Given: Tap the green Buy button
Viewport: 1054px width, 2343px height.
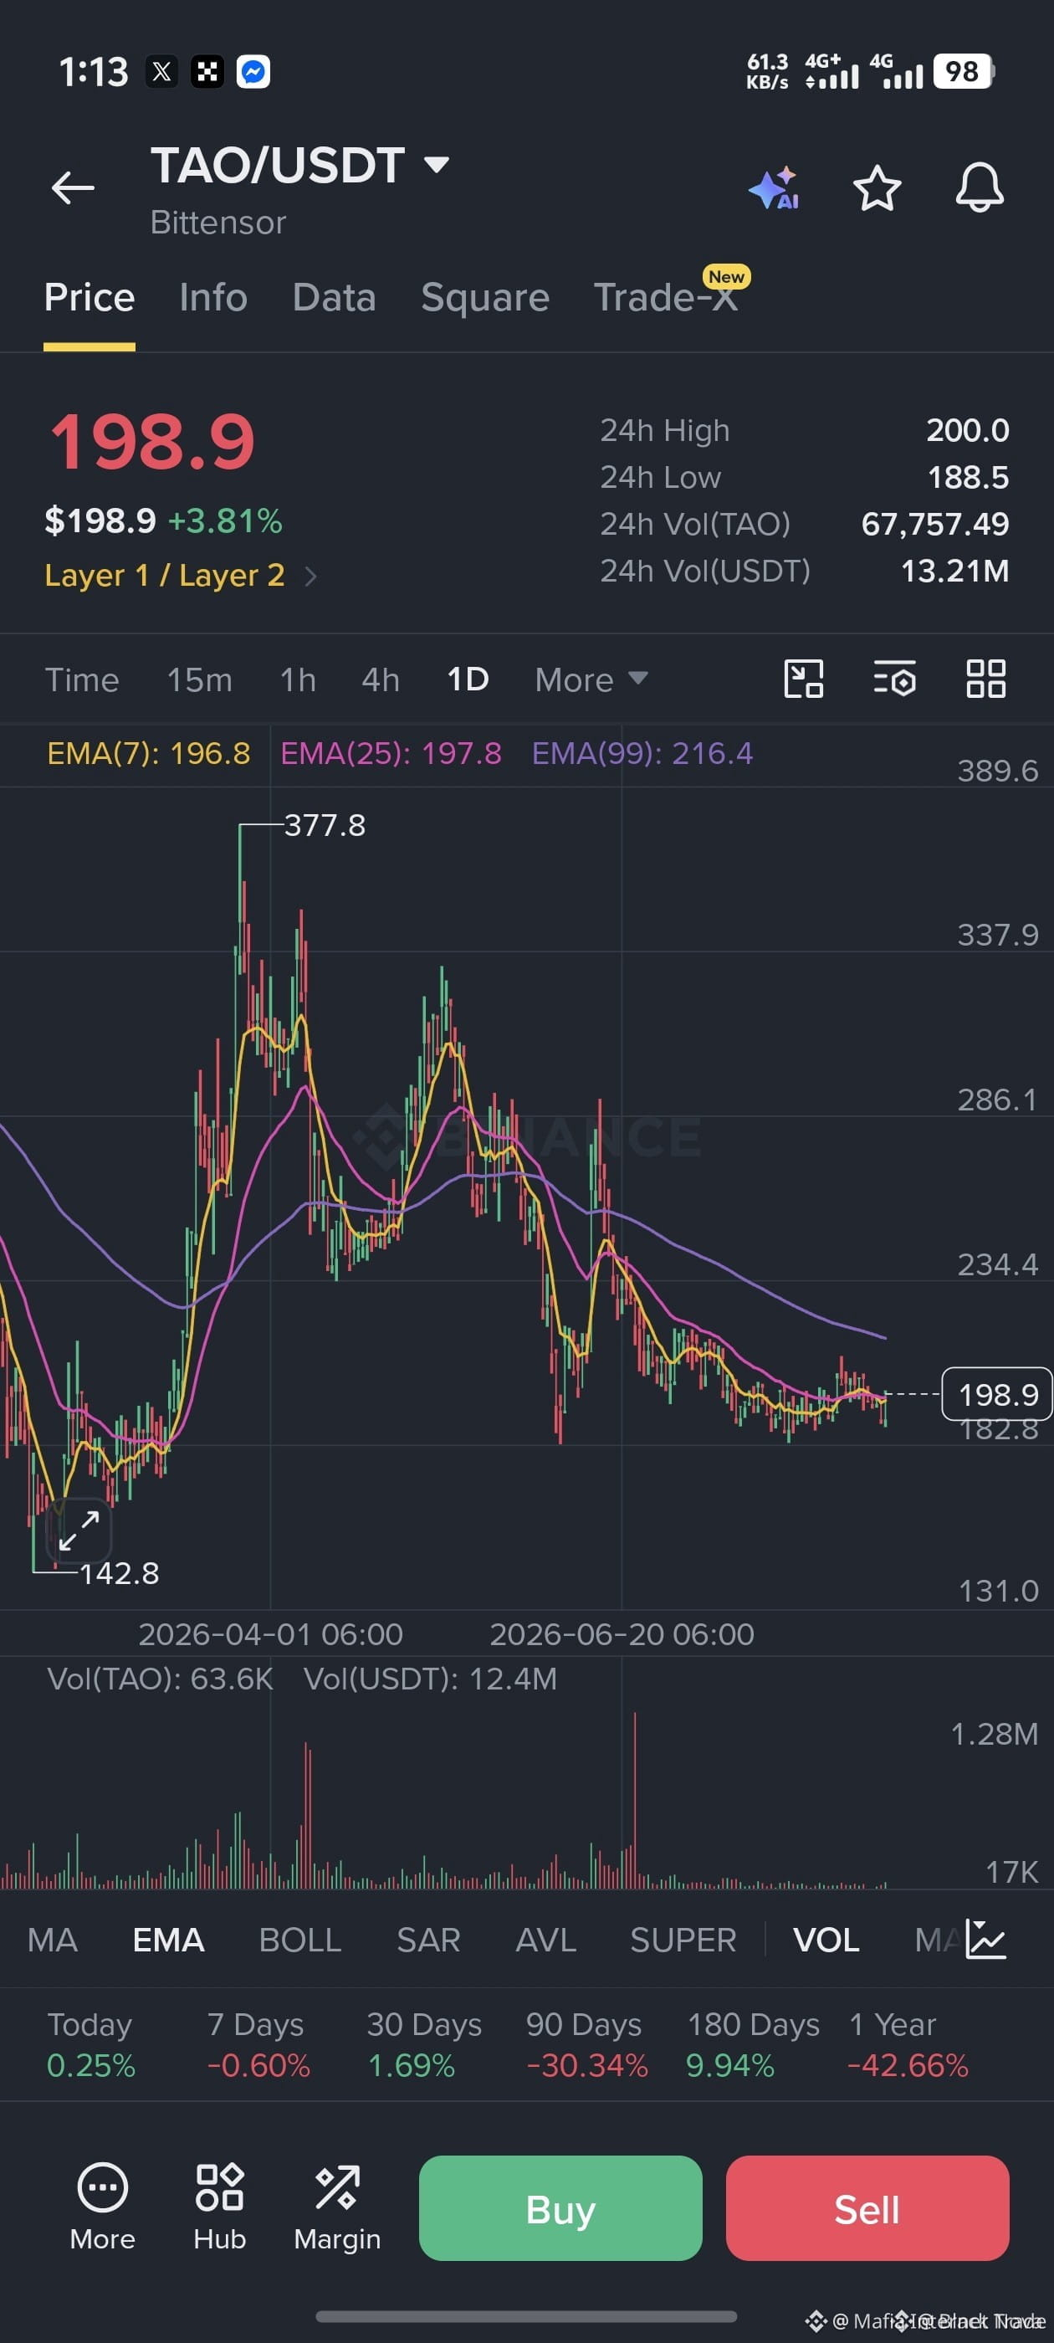Looking at the screenshot, I should [x=560, y=2207].
